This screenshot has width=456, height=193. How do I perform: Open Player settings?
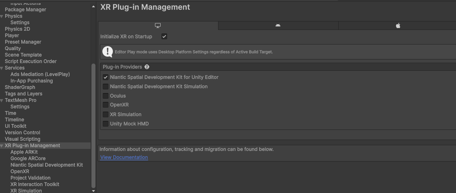point(12,36)
